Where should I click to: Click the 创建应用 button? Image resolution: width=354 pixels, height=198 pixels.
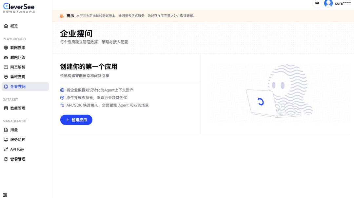pos(76,120)
